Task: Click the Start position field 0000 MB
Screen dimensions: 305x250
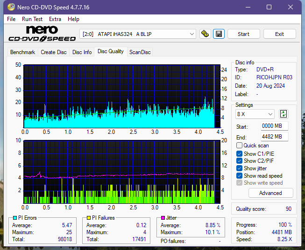Action: [x=274, y=126]
